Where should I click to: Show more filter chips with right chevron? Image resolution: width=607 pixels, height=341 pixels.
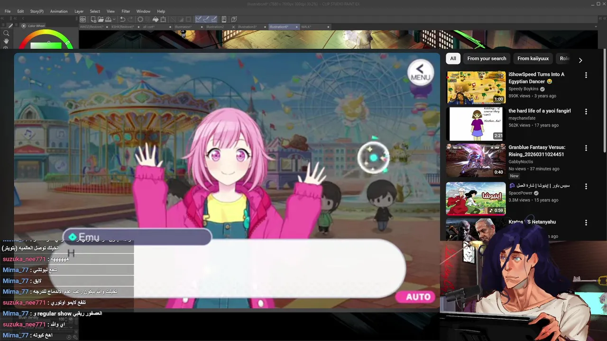pyautogui.click(x=580, y=60)
